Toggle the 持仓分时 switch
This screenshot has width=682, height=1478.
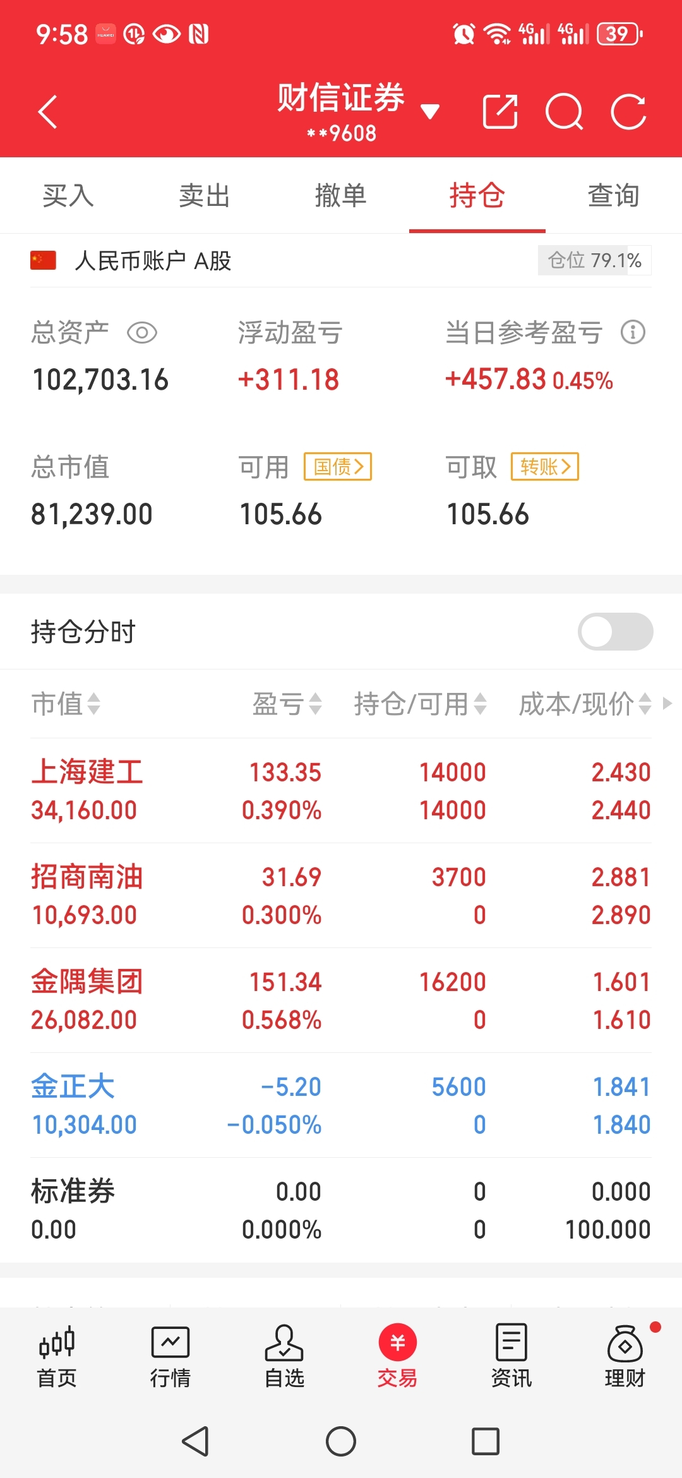[x=616, y=632]
